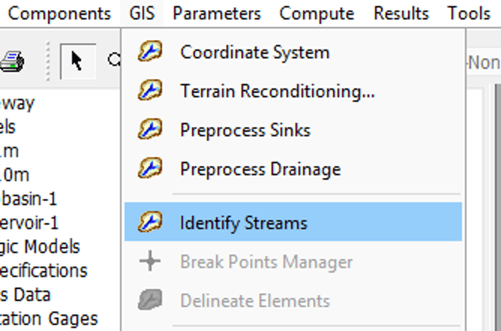Image resolution: width=501 pixels, height=331 pixels.
Task: Click the Delineate Elements icon
Action: pos(150,300)
